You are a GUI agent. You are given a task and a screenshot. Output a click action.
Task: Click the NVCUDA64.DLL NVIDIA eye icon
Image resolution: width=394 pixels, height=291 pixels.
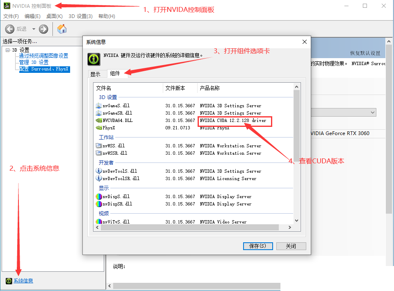pyautogui.click(x=99, y=120)
